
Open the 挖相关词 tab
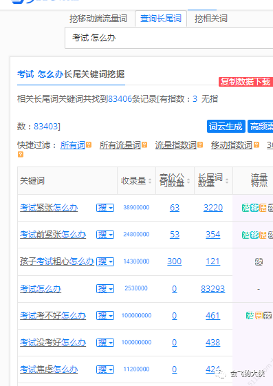211,19
